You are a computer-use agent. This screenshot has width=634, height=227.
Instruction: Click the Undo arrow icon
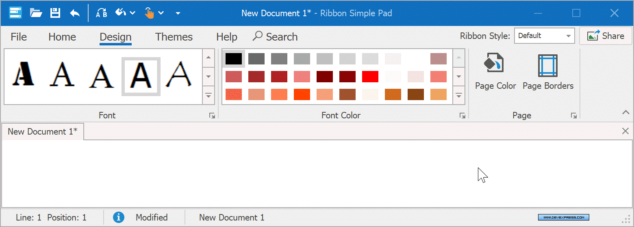(x=75, y=13)
